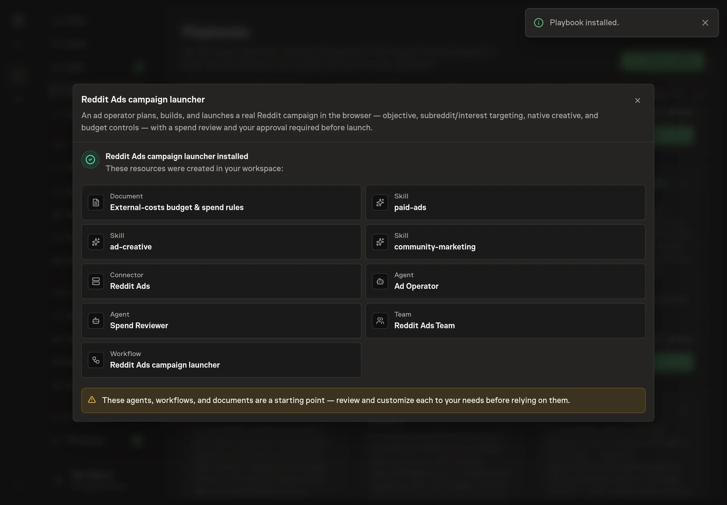Click the document icon for External-costs budget
This screenshot has height=505, width=727.
tap(96, 203)
